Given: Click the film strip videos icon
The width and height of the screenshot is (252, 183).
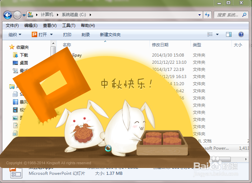Looking at the screenshot, I should click(15, 110).
